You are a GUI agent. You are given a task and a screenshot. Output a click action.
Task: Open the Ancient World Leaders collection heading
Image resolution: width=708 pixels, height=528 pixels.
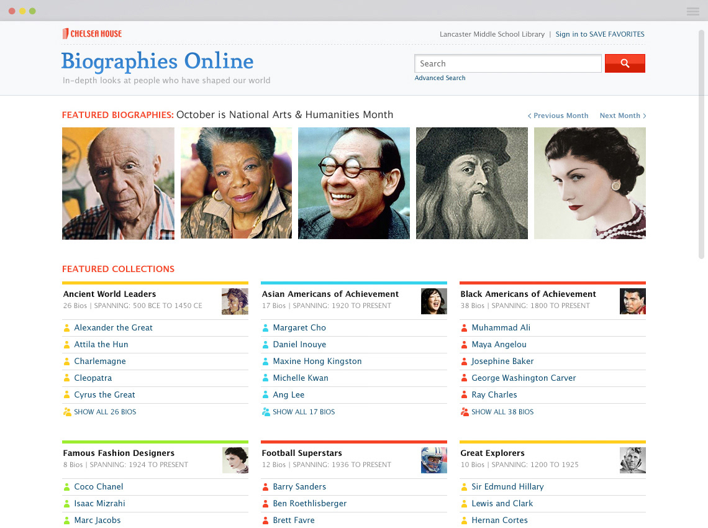click(x=109, y=294)
